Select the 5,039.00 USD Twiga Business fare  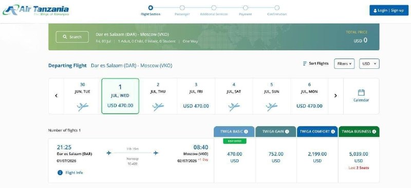359,157
